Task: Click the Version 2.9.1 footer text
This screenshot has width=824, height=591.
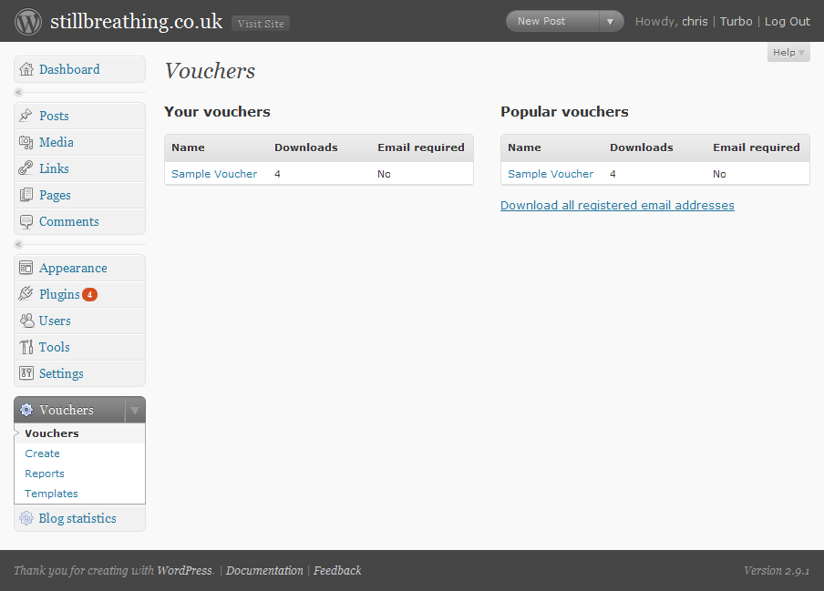Action: [x=777, y=571]
